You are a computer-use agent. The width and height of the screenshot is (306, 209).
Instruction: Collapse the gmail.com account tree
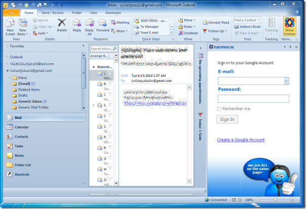pyautogui.click(x=8, y=70)
